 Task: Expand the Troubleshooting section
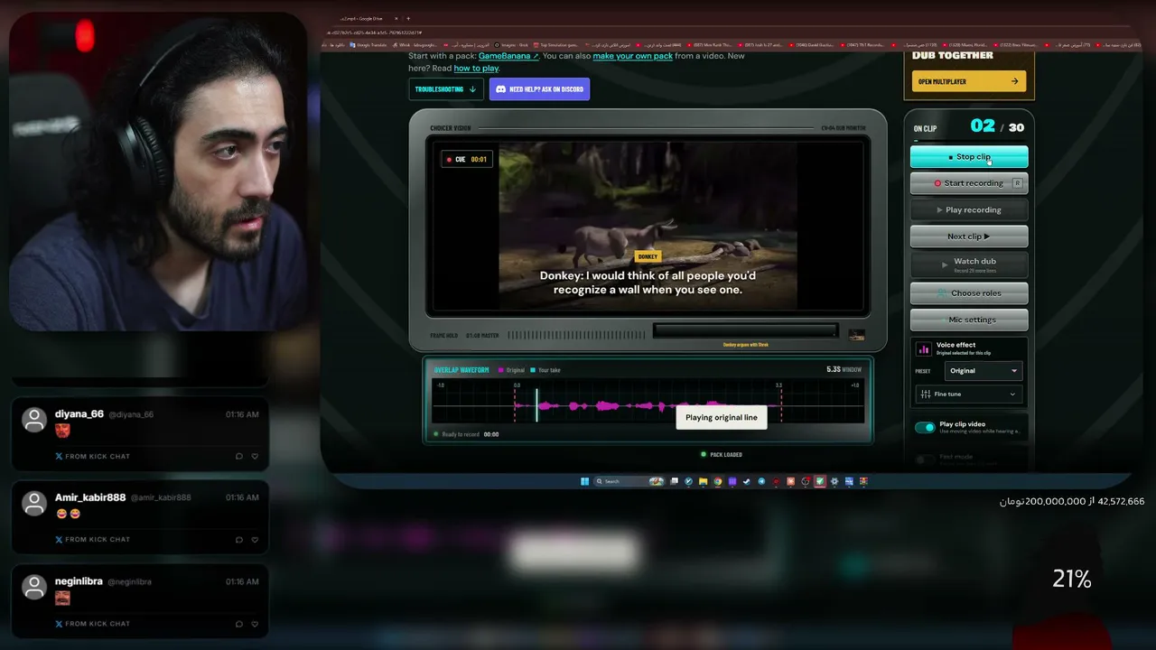[446, 89]
